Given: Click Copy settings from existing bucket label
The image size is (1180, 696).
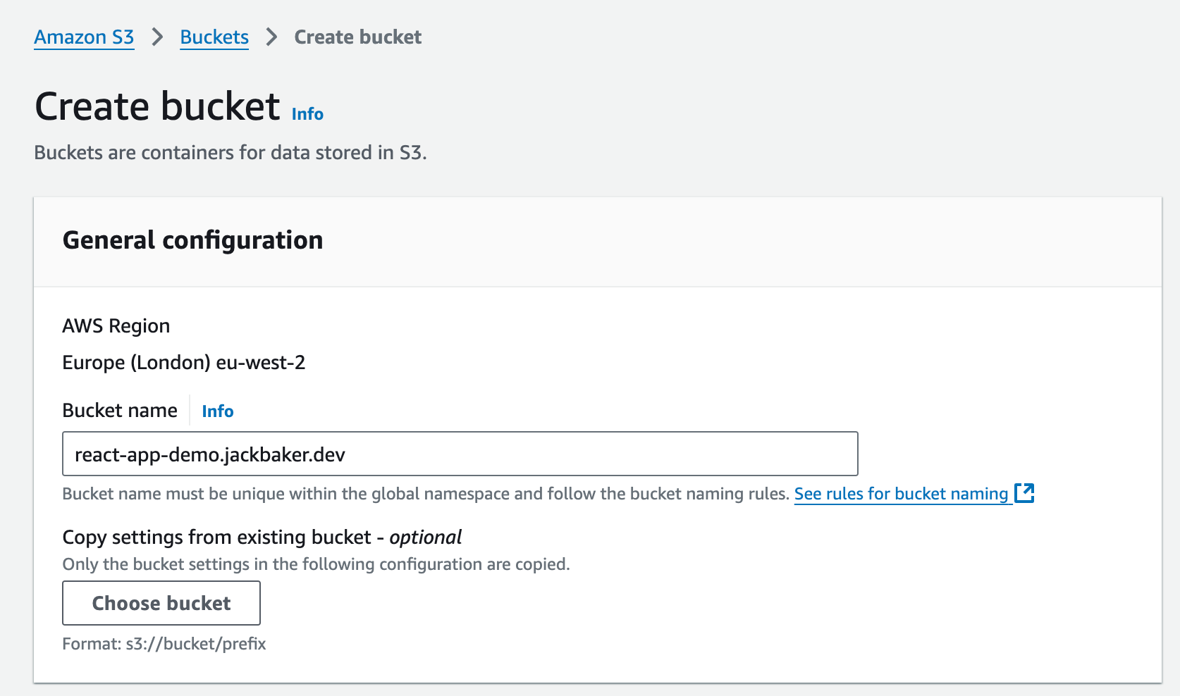Looking at the screenshot, I should [x=262, y=537].
